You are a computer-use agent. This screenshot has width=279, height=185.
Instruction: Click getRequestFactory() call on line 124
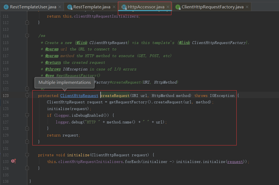pyautogui.click(x=131, y=102)
